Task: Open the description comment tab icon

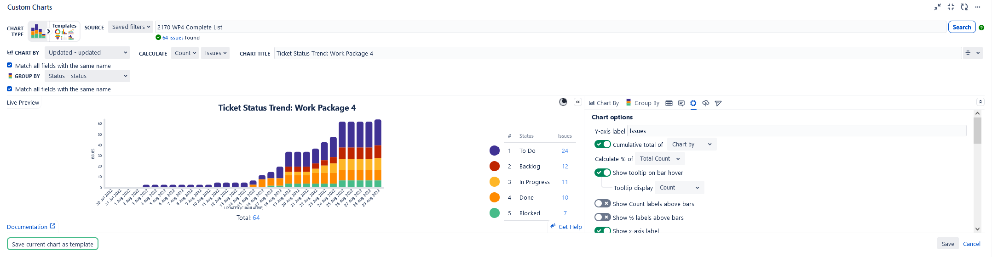Action: coord(681,103)
